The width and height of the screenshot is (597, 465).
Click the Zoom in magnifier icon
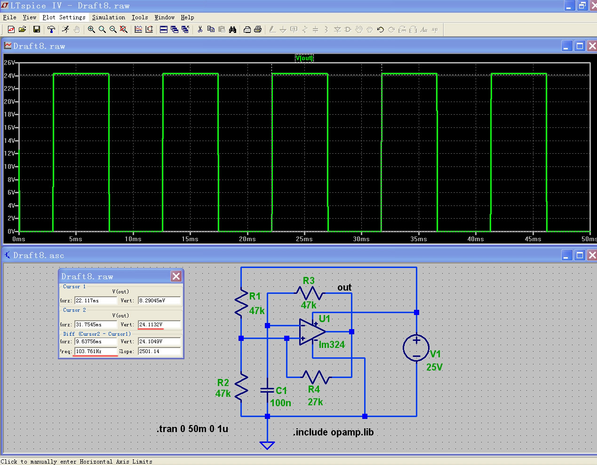[x=91, y=30]
